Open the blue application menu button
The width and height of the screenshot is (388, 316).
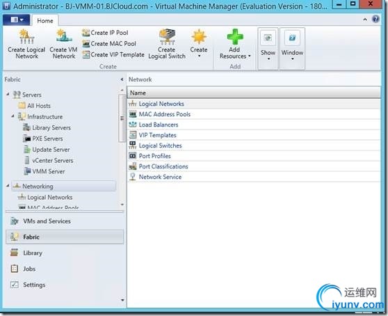click(x=17, y=19)
